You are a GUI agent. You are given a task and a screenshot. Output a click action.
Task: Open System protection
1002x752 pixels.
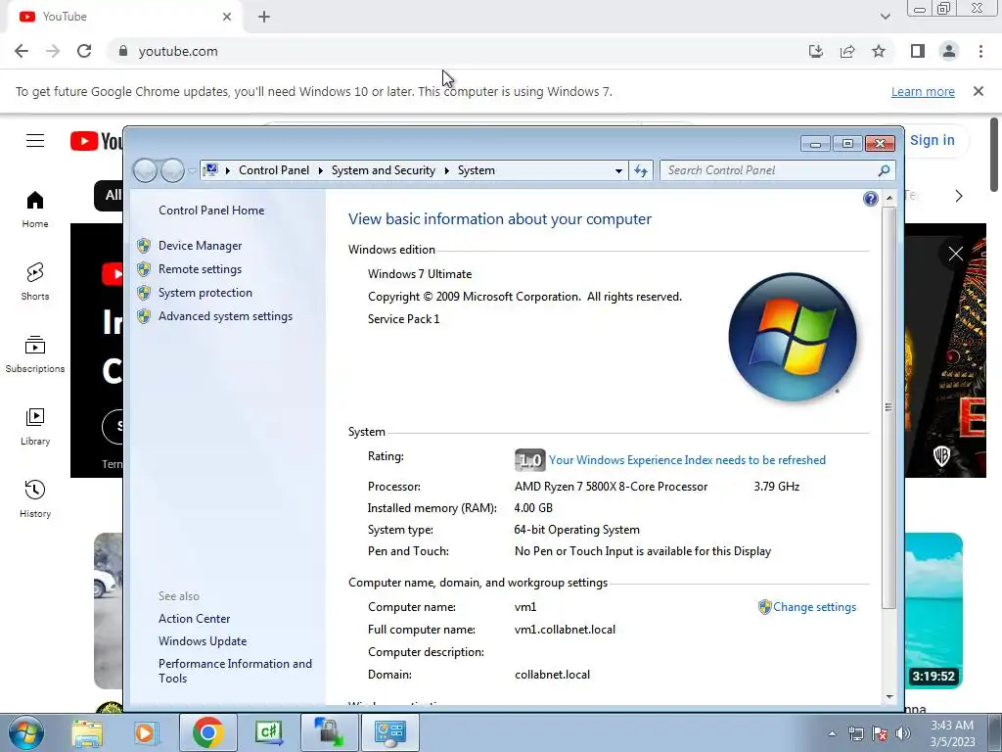[205, 293]
